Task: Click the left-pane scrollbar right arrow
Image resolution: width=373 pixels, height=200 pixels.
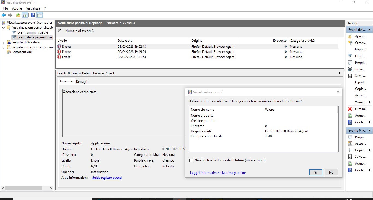Action: coord(51,188)
